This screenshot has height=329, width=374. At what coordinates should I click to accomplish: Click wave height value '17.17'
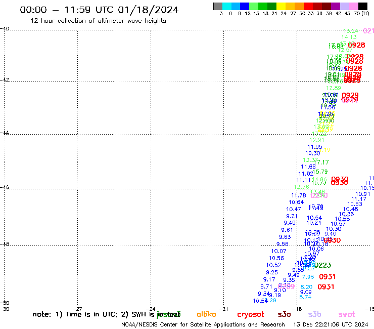pyautogui.click(x=322, y=162)
